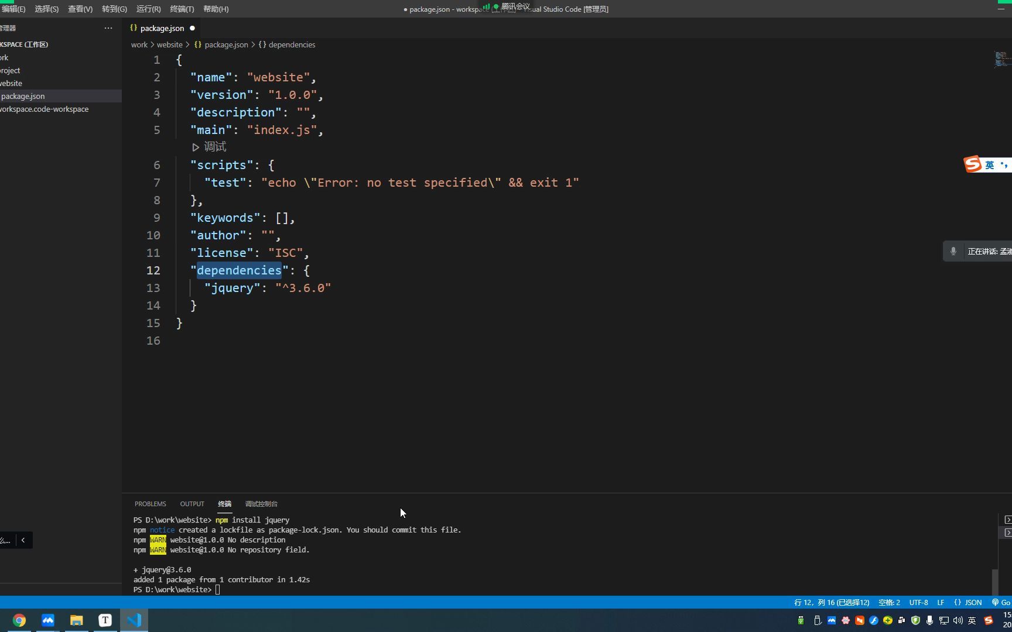Screen dimensions: 1012x632
Task: Click the "jquery" key on line 13
Action: tap(232, 288)
